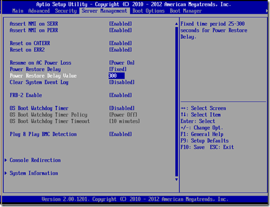Image resolution: width=270 pixels, height=207 pixels.
Task: Select Clear System Event Log Disabled value
Action: coord(122,82)
